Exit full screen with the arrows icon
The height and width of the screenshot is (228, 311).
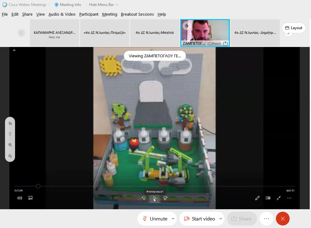point(279,198)
